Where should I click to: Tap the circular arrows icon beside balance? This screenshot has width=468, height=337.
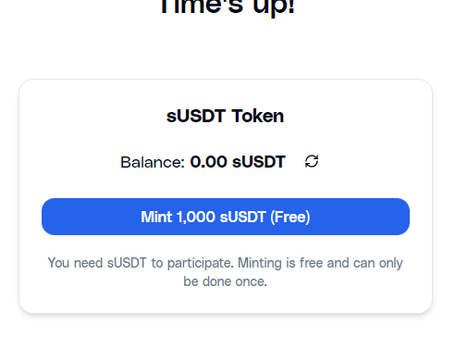click(x=312, y=161)
